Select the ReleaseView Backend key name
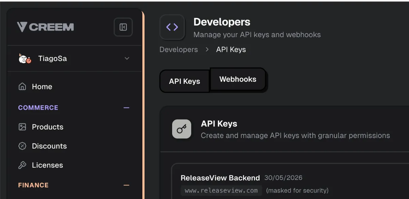This screenshot has width=409, height=199. [x=220, y=178]
